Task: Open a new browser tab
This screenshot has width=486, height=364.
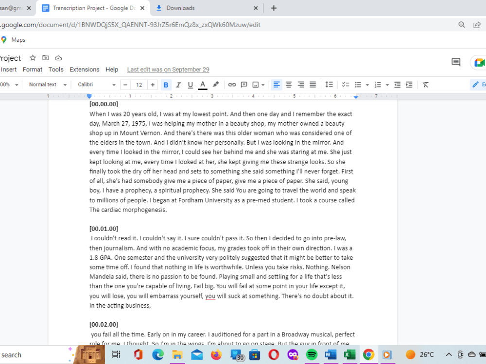Action: tap(273, 8)
